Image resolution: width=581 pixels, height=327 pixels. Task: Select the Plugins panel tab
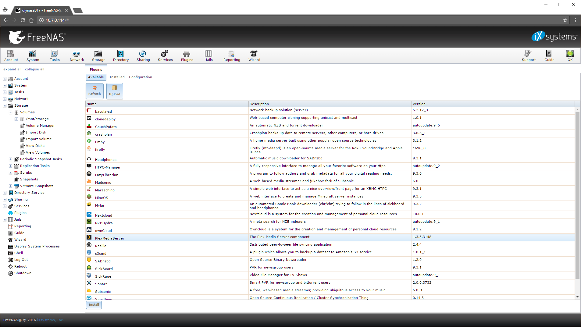(96, 69)
